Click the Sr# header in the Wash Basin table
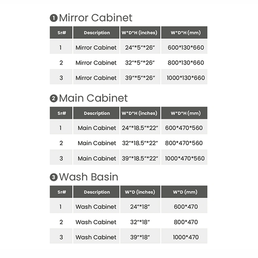258x258 pixels. click(x=61, y=192)
